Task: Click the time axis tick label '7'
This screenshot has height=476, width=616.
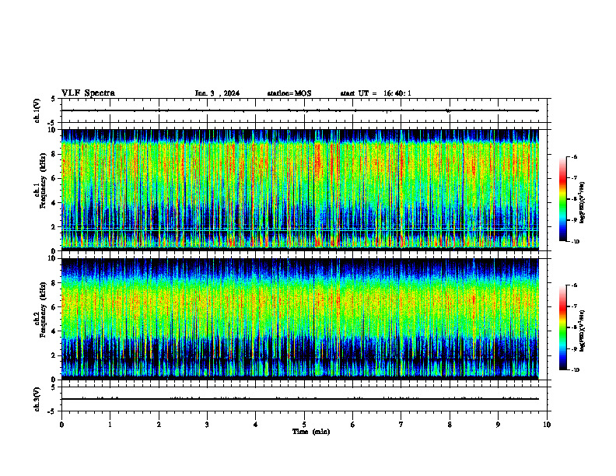Action: 401,425
